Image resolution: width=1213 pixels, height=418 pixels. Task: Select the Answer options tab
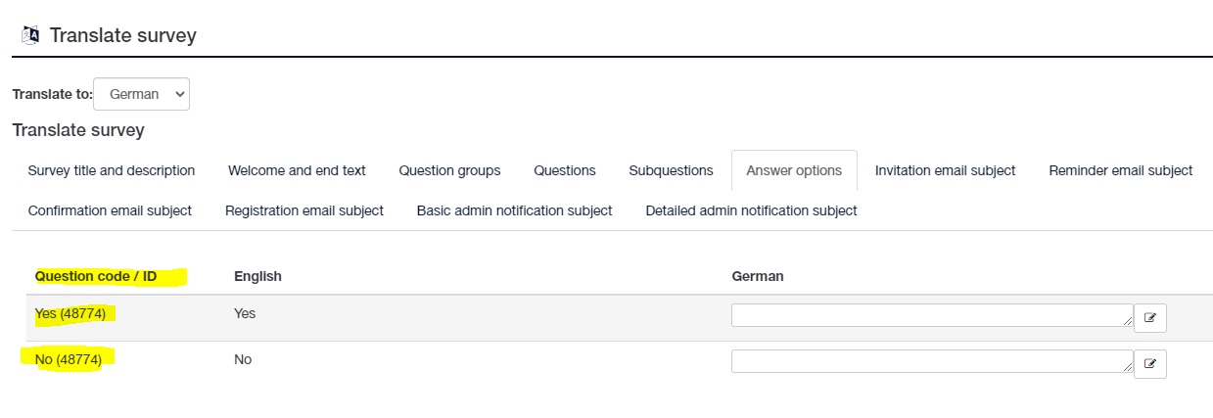tap(794, 170)
